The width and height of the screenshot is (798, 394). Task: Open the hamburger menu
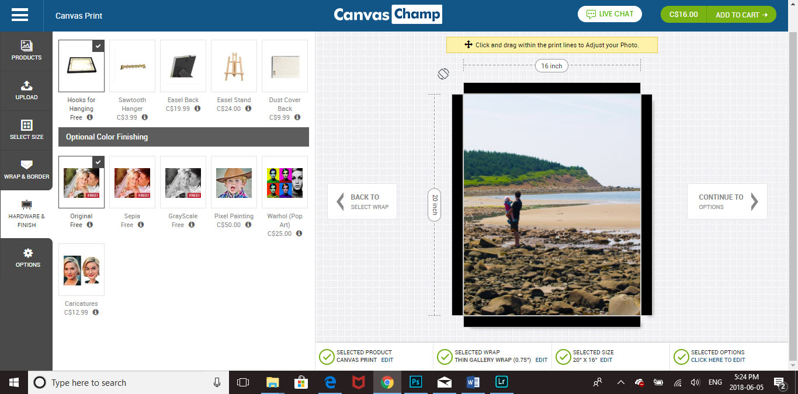(x=20, y=15)
